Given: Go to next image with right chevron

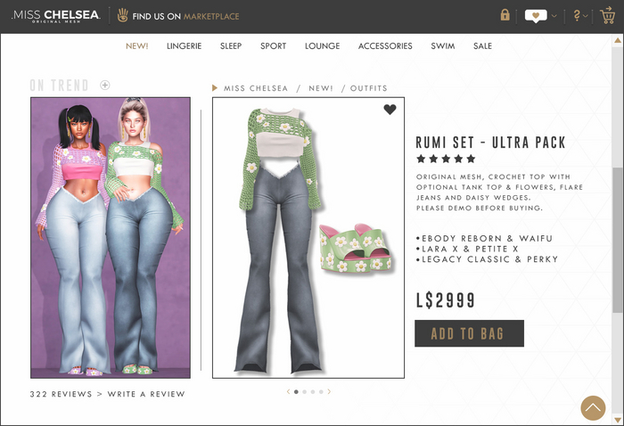Looking at the screenshot, I should tap(329, 392).
